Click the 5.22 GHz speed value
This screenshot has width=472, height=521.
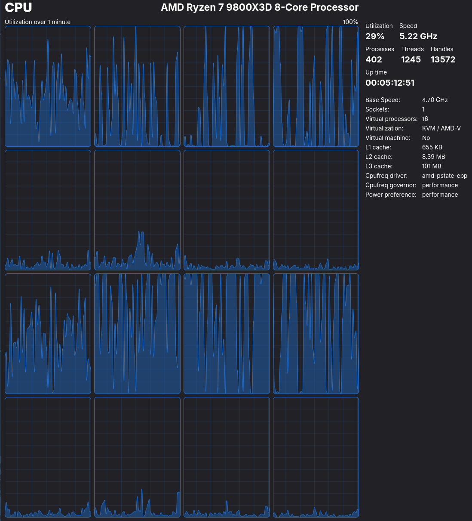[418, 37]
